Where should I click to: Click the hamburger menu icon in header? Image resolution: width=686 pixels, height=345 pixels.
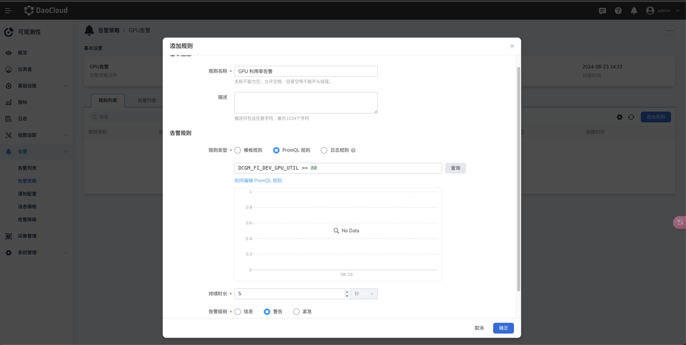8,11
